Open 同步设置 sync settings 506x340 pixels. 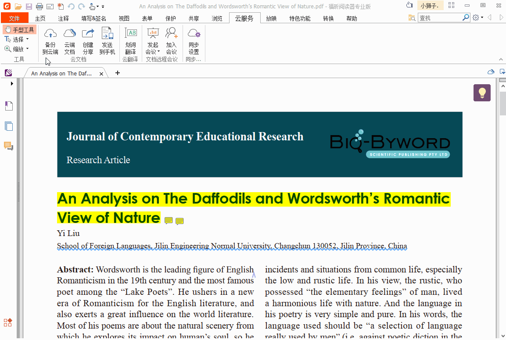coord(194,42)
